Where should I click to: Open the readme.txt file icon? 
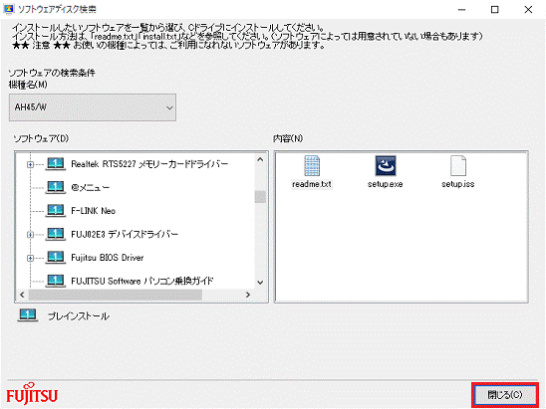312,166
